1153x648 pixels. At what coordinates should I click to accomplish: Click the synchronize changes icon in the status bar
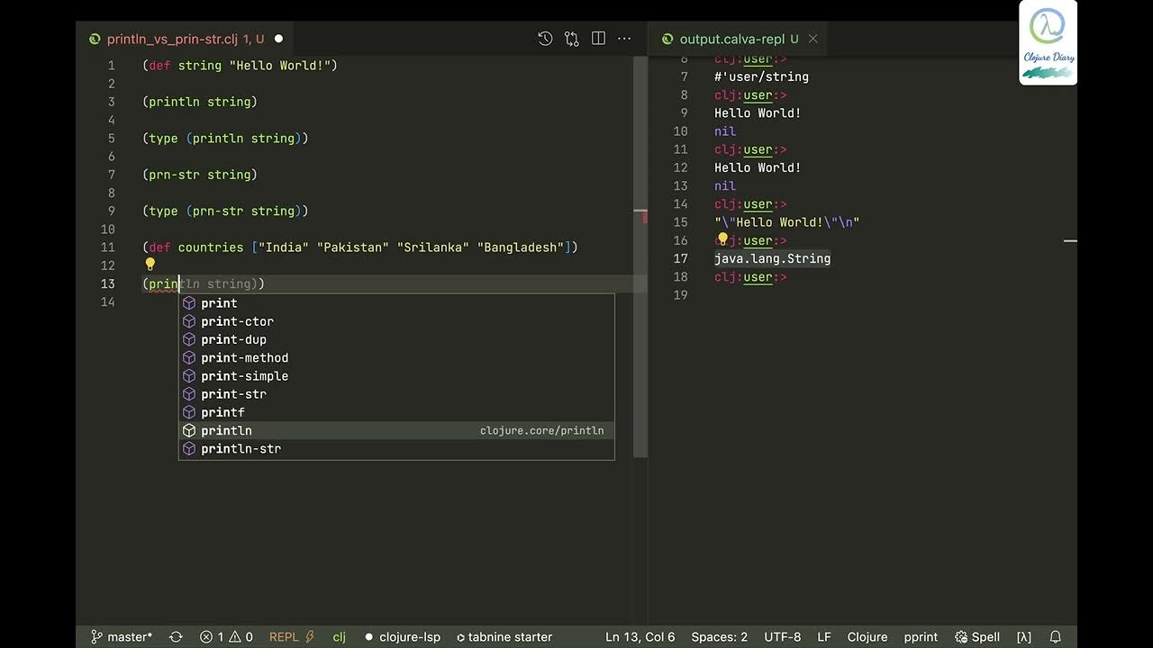coord(176,636)
